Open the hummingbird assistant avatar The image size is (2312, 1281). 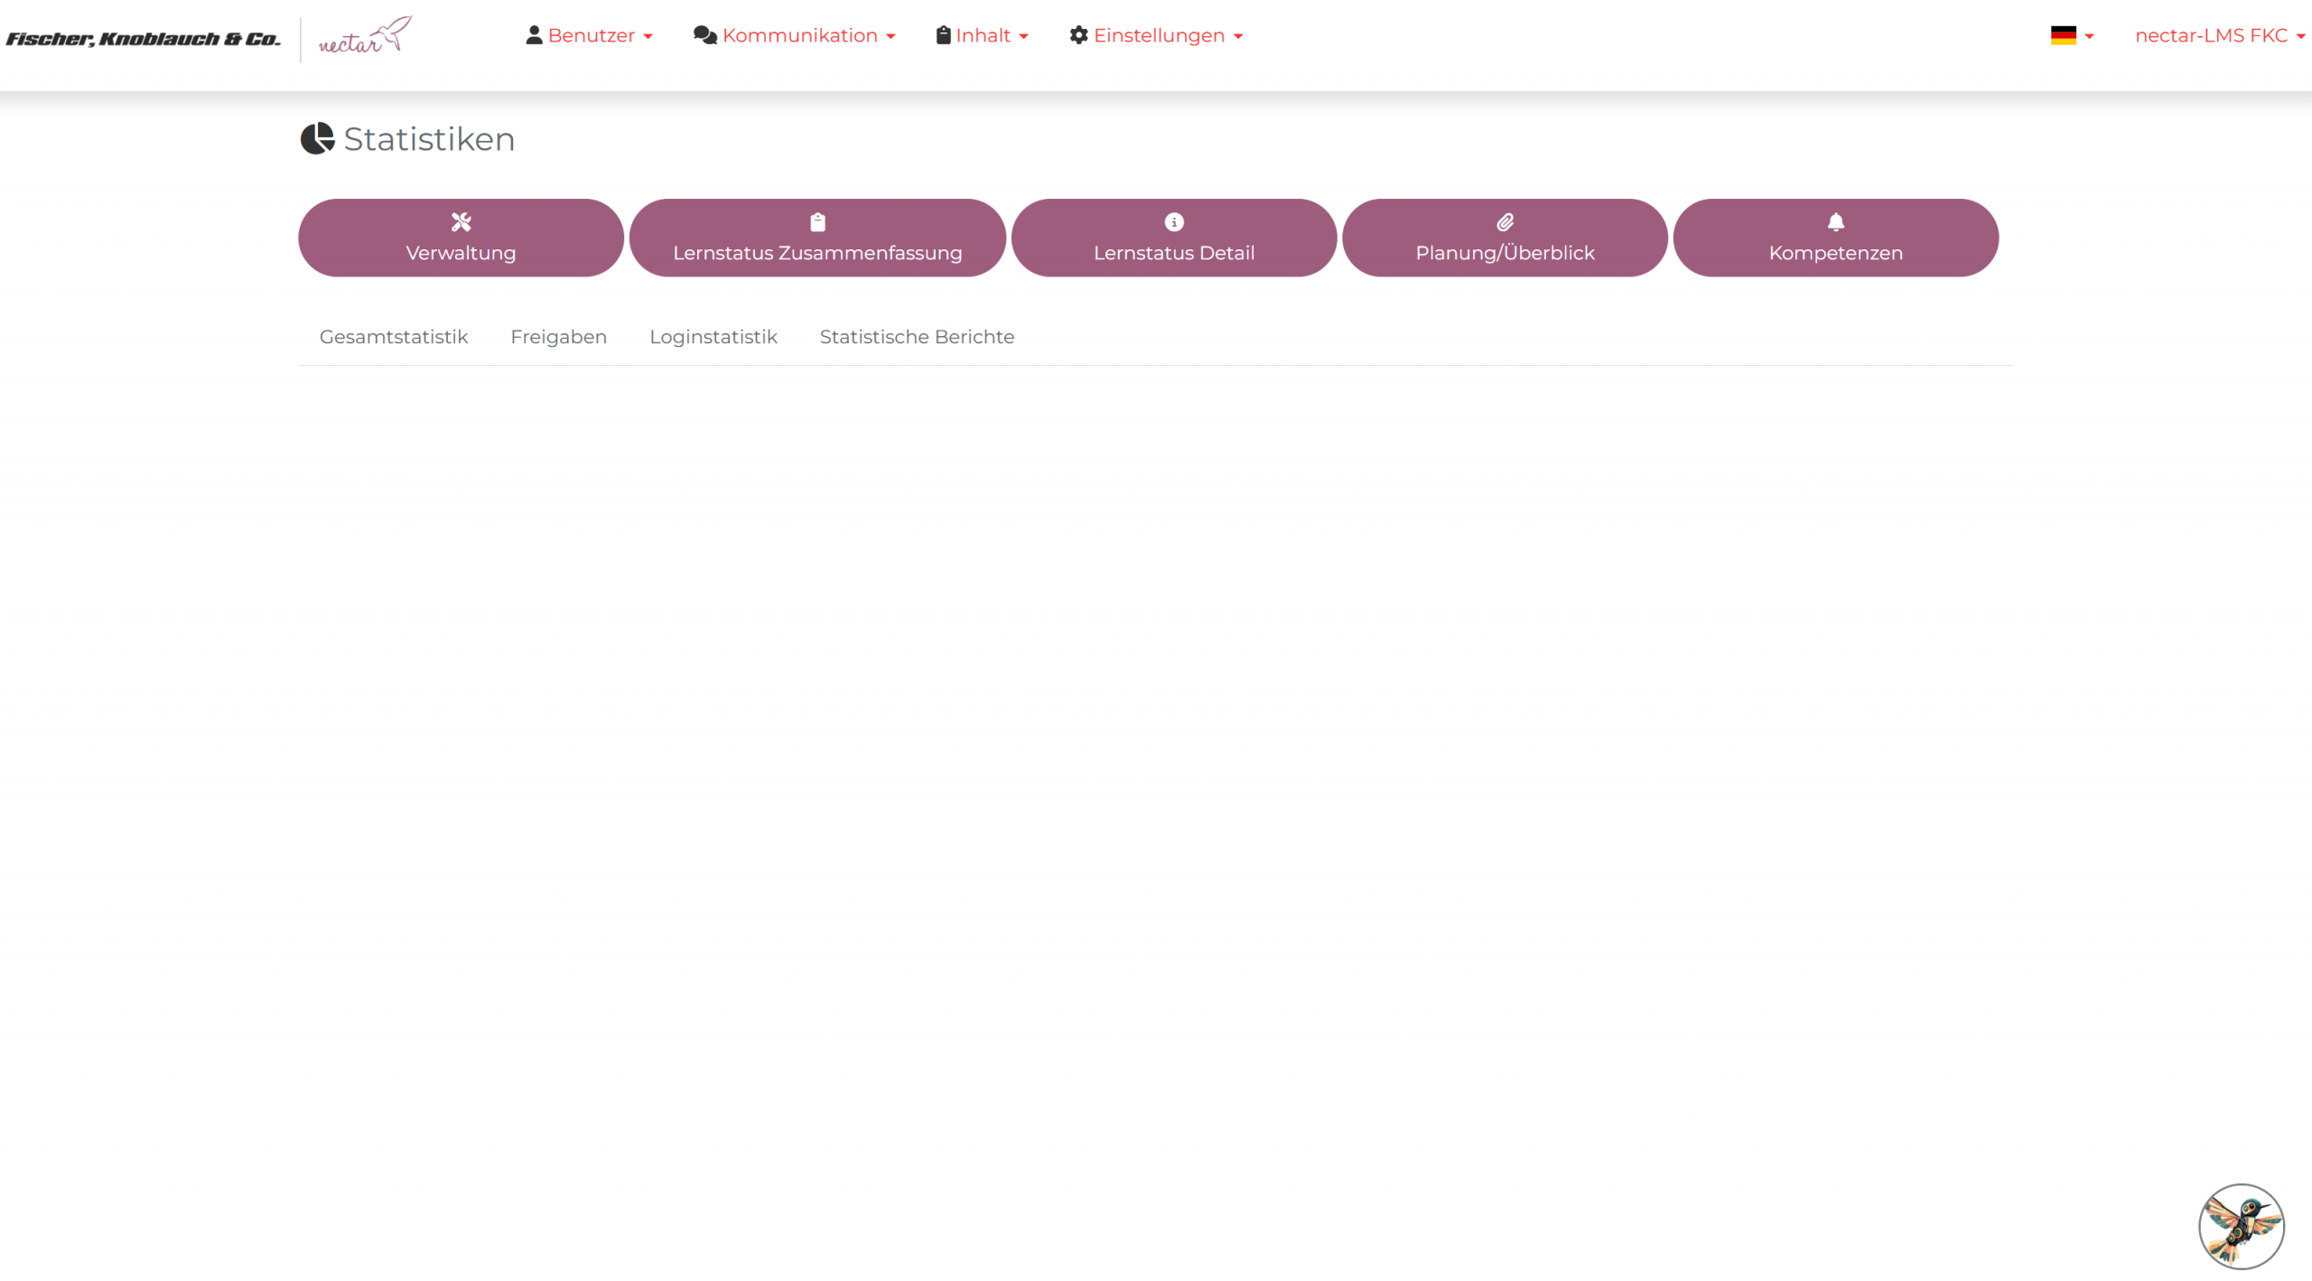point(2241,1225)
